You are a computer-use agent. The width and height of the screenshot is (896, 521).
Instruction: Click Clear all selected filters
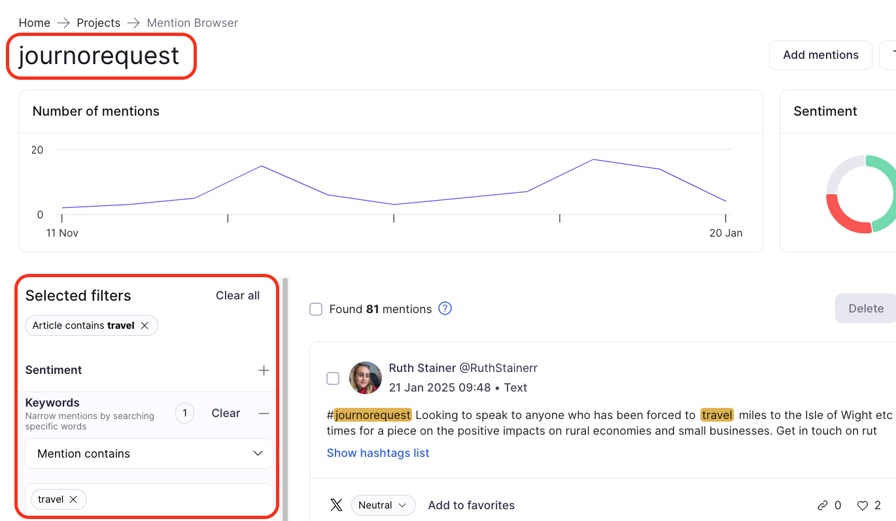(238, 295)
